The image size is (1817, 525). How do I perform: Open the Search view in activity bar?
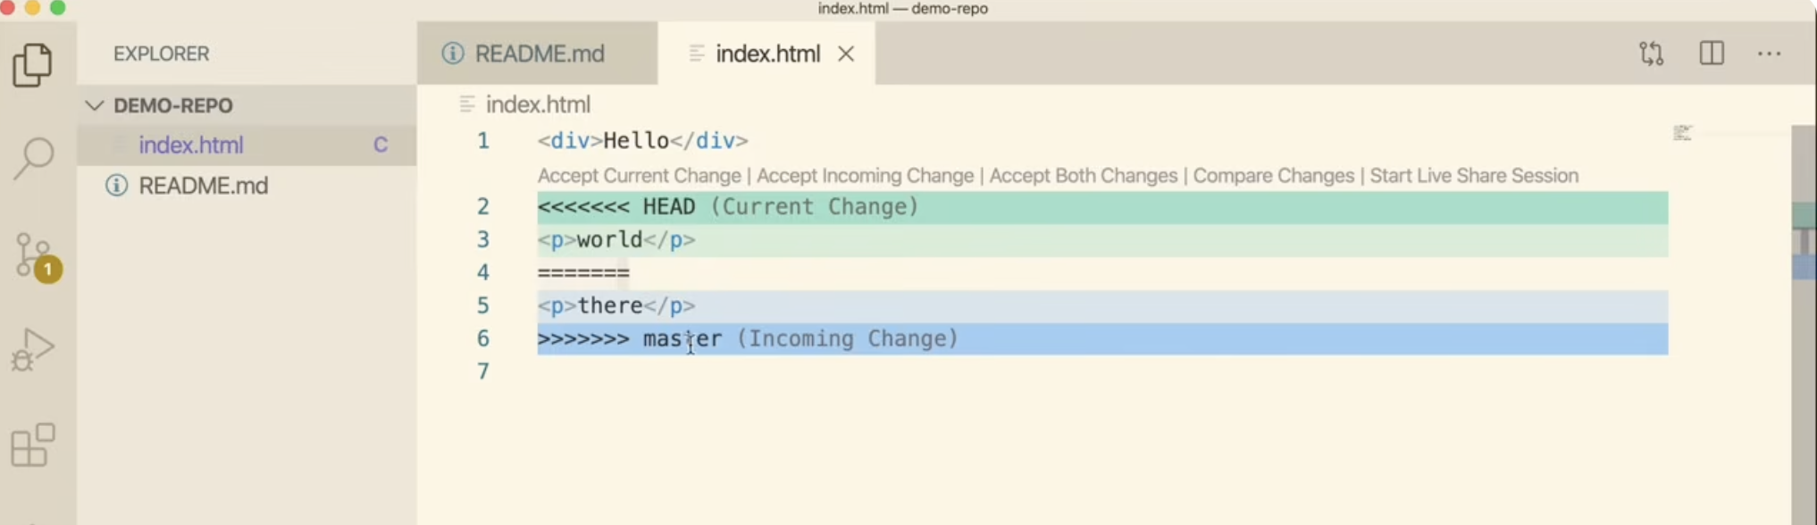coord(34,158)
